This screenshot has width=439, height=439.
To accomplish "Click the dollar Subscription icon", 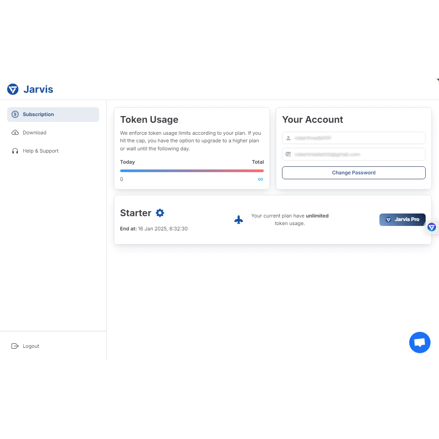I will point(15,114).
